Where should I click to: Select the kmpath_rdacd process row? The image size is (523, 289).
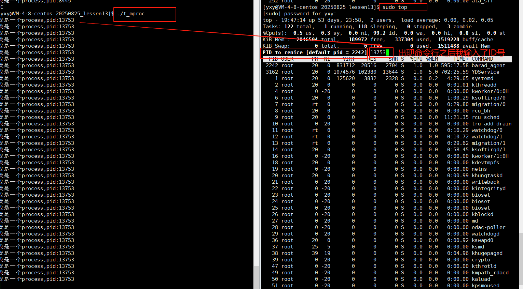tap(387, 273)
